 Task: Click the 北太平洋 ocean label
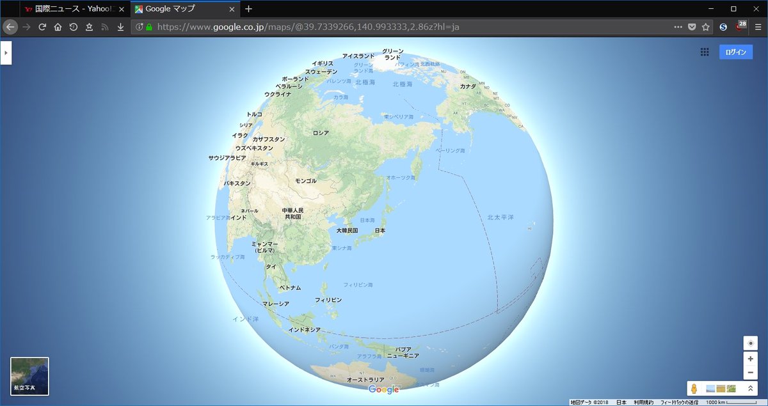500,217
